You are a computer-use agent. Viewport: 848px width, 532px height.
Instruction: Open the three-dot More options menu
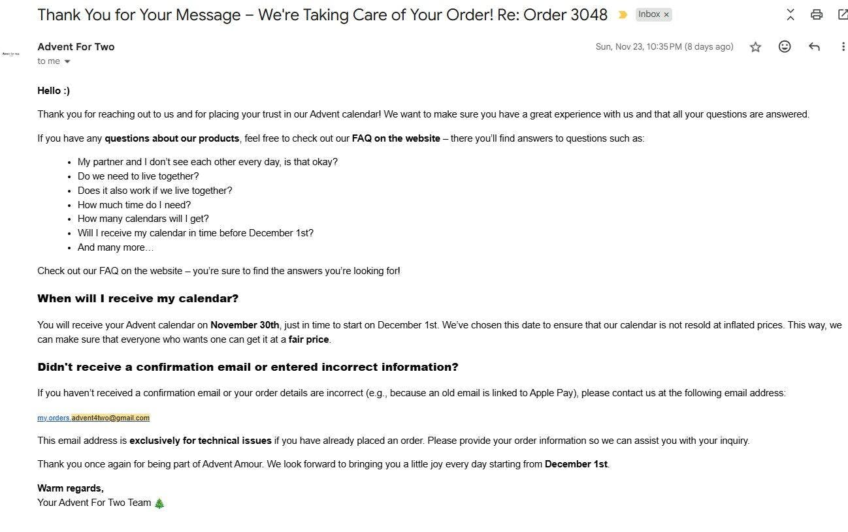point(843,46)
